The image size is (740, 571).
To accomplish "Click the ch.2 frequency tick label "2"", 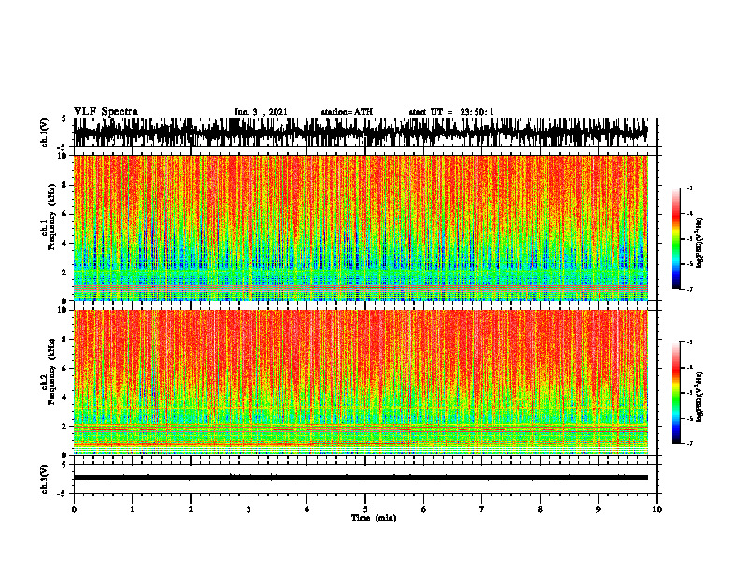I will click(66, 425).
